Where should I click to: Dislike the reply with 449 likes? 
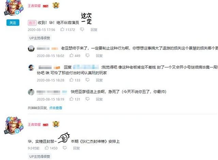tap(88, 55)
